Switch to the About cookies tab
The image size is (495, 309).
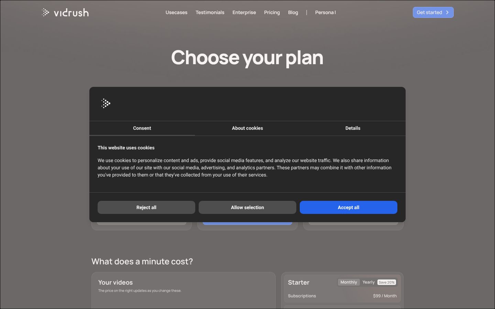[x=247, y=128]
